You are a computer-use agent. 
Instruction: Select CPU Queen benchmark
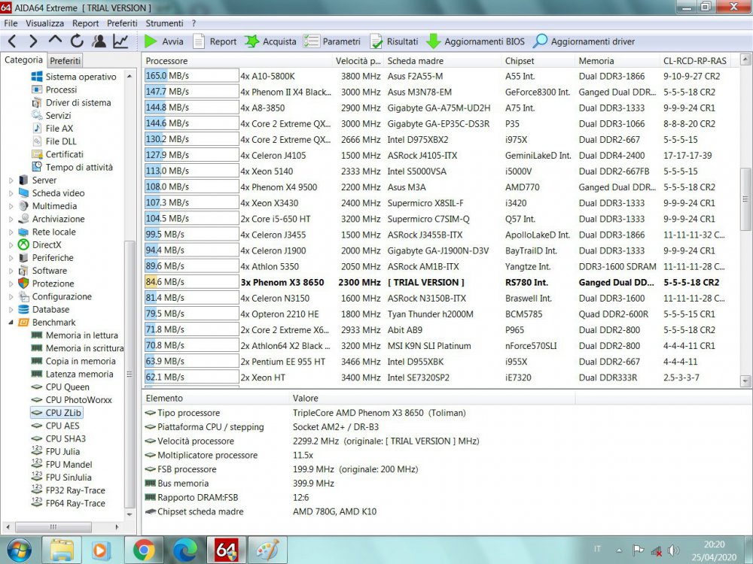[x=67, y=387]
